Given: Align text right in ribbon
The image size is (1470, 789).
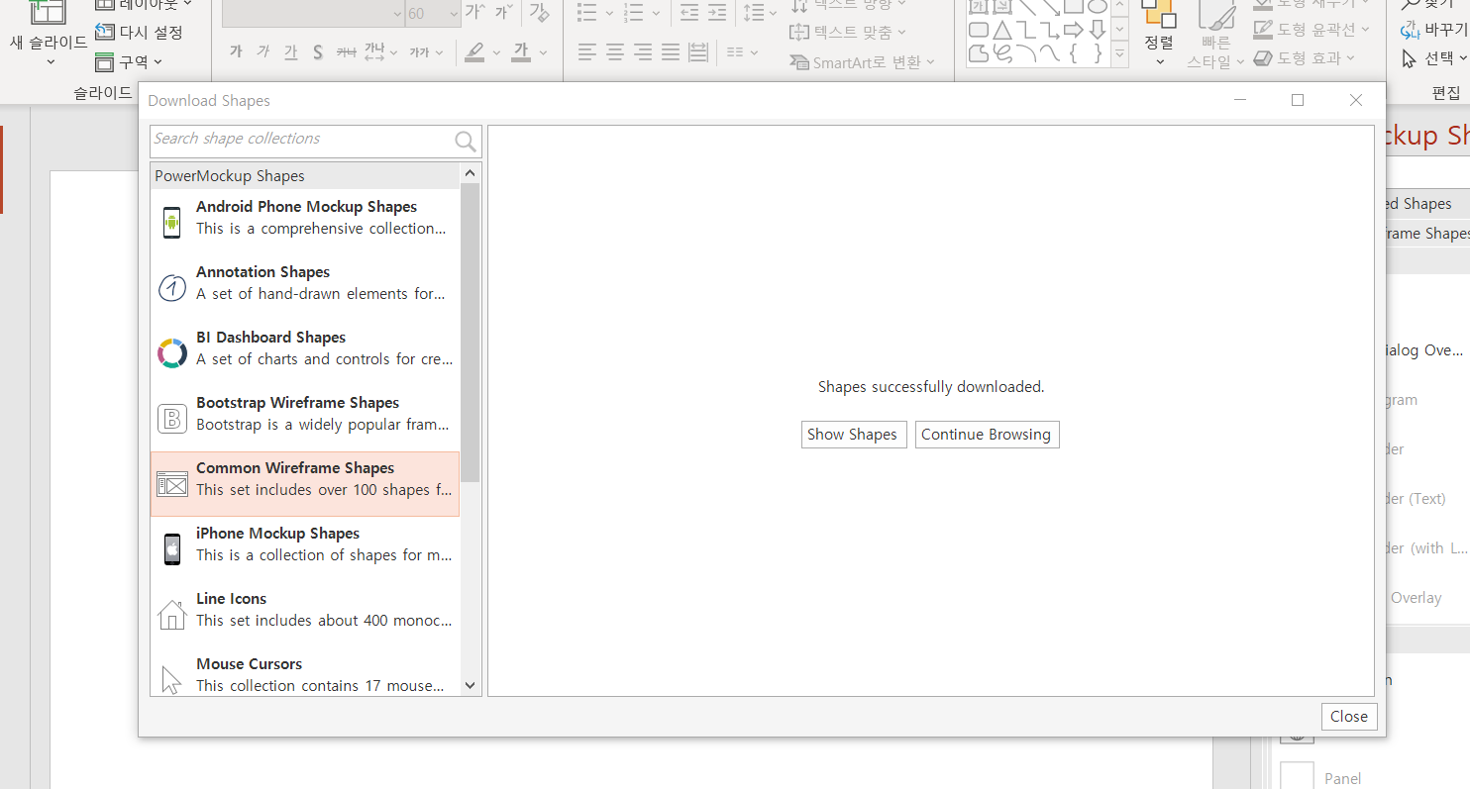Looking at the screenshot, I should (x=643, y=52).
